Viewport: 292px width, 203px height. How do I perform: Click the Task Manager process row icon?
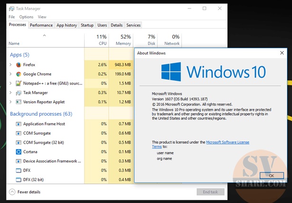(19, 92)
